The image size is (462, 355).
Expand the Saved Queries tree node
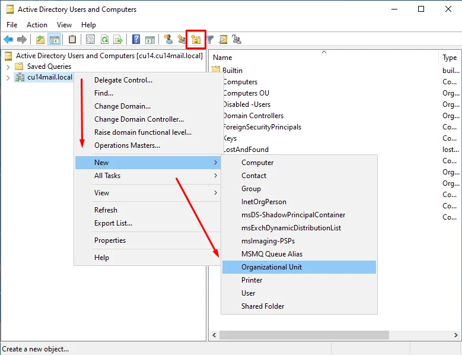[x=8, y=67]
